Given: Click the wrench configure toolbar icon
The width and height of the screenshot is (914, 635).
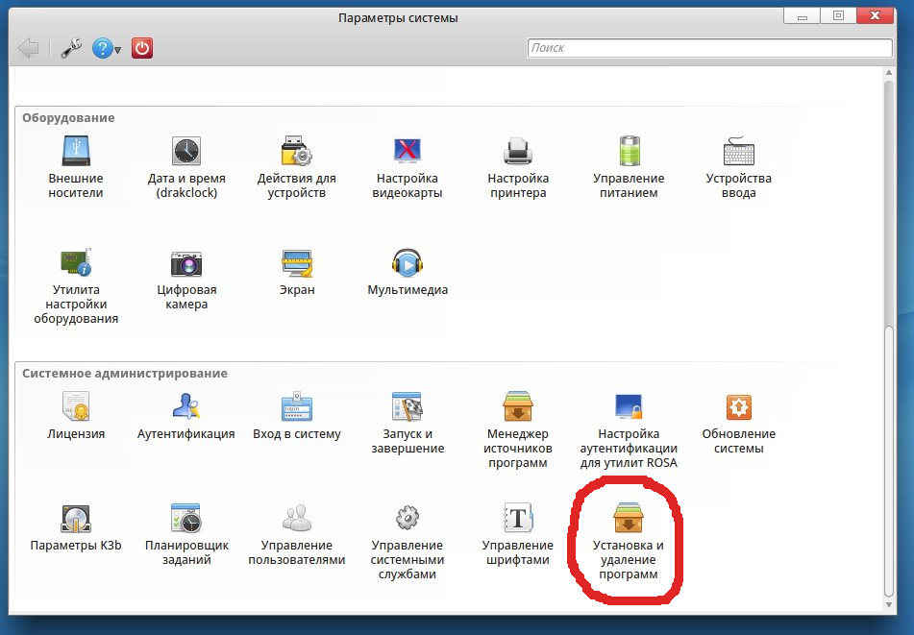Looking at the screenshot, I should click(x=71, y=48).
